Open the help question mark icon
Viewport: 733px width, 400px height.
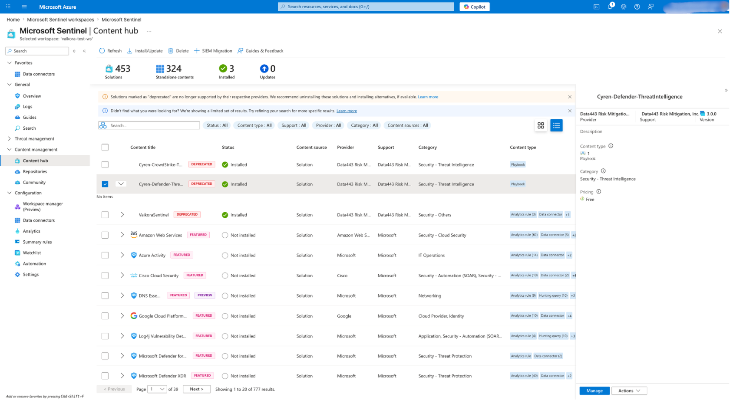tap(637, 7)
